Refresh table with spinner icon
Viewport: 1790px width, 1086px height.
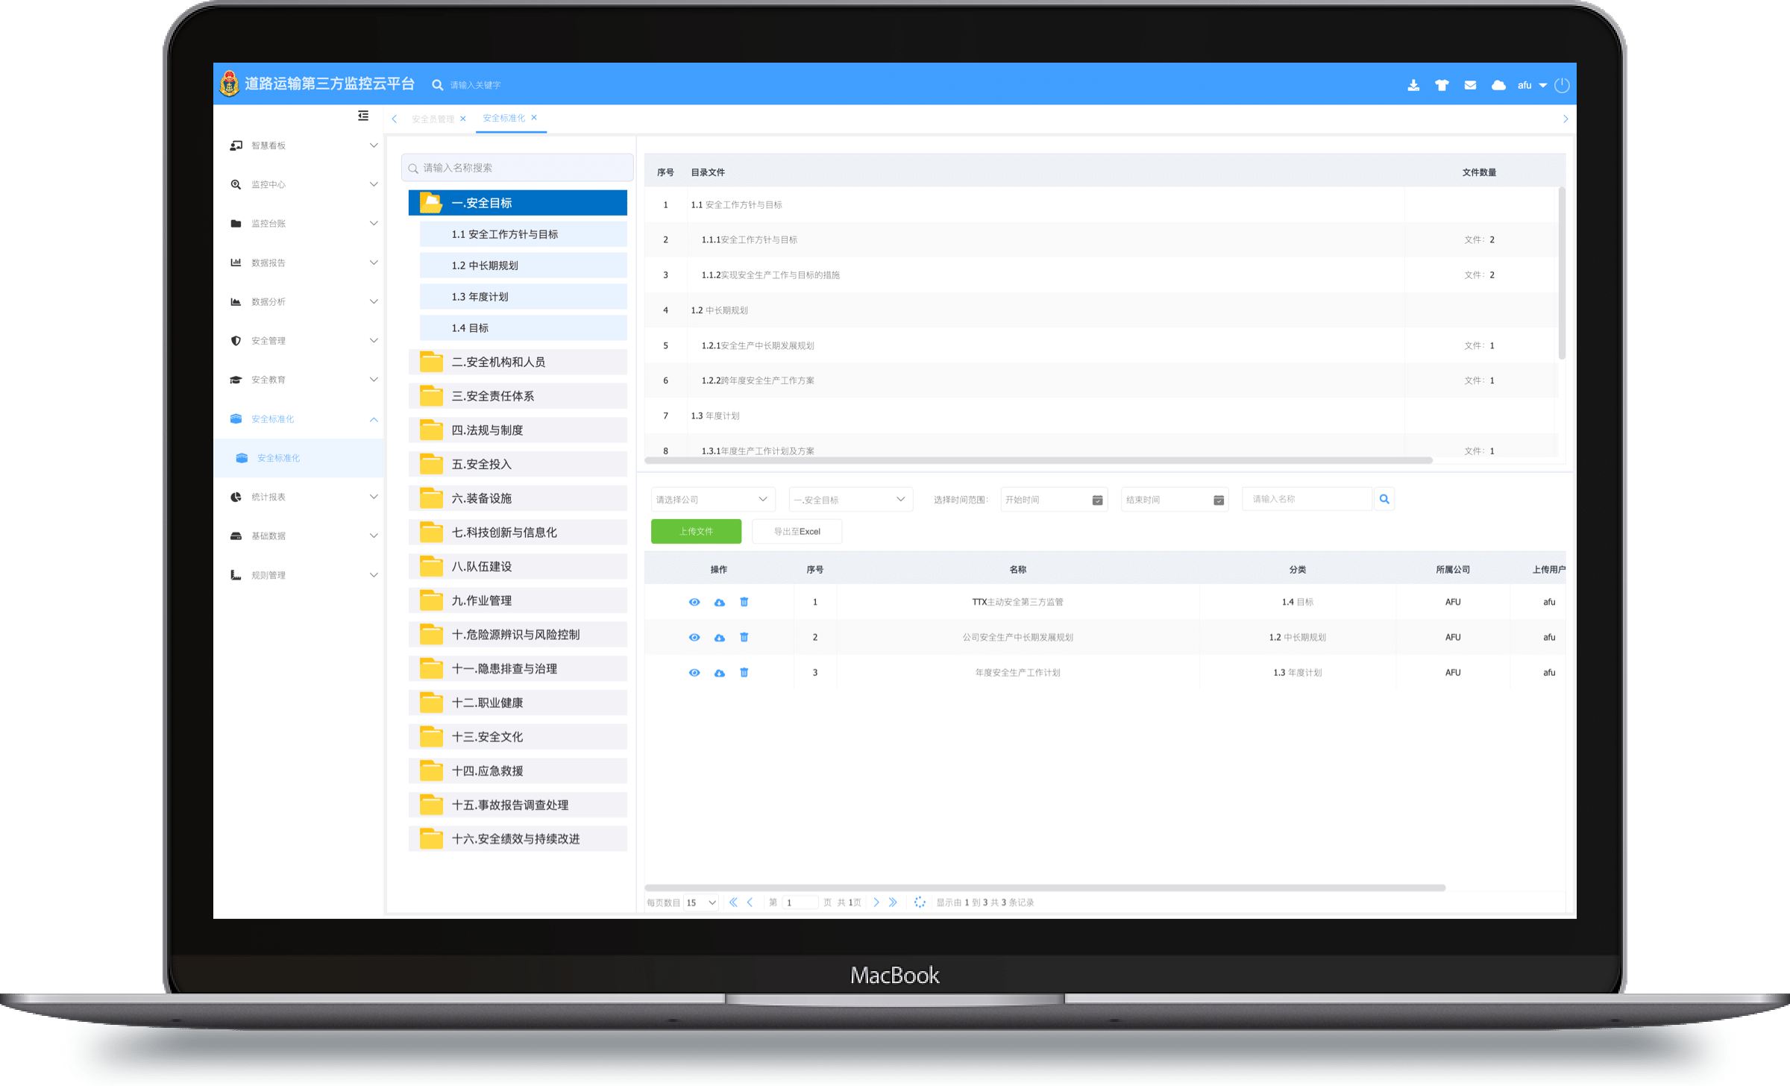(920, 903)
